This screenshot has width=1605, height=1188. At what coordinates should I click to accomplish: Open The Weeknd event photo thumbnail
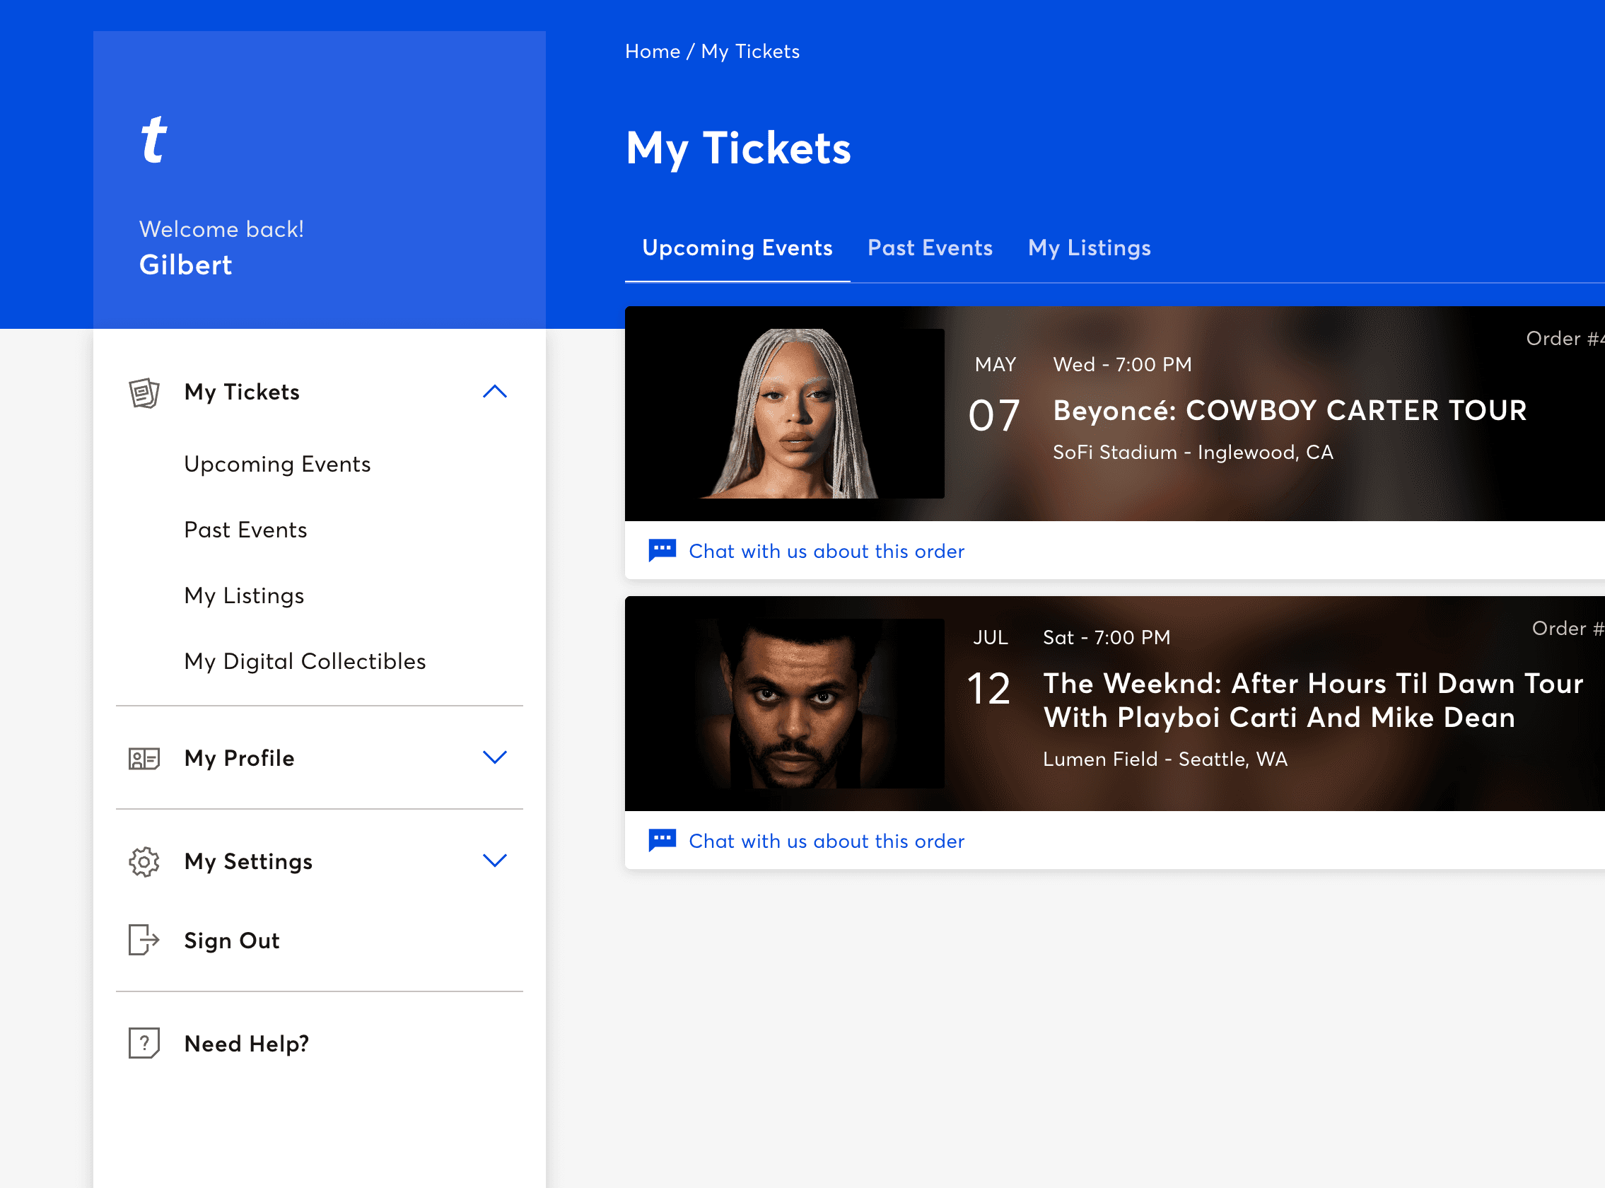pyautogui.click(x=786, y=704)
